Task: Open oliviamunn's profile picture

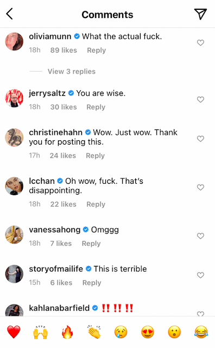Action: point(14,41)
